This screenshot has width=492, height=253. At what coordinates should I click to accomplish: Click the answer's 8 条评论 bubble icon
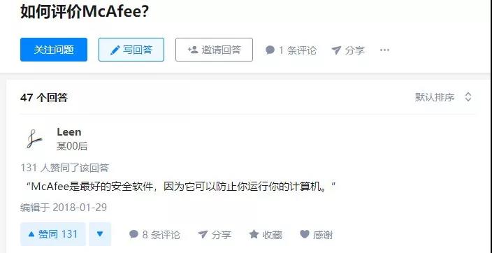coord(133,234)
